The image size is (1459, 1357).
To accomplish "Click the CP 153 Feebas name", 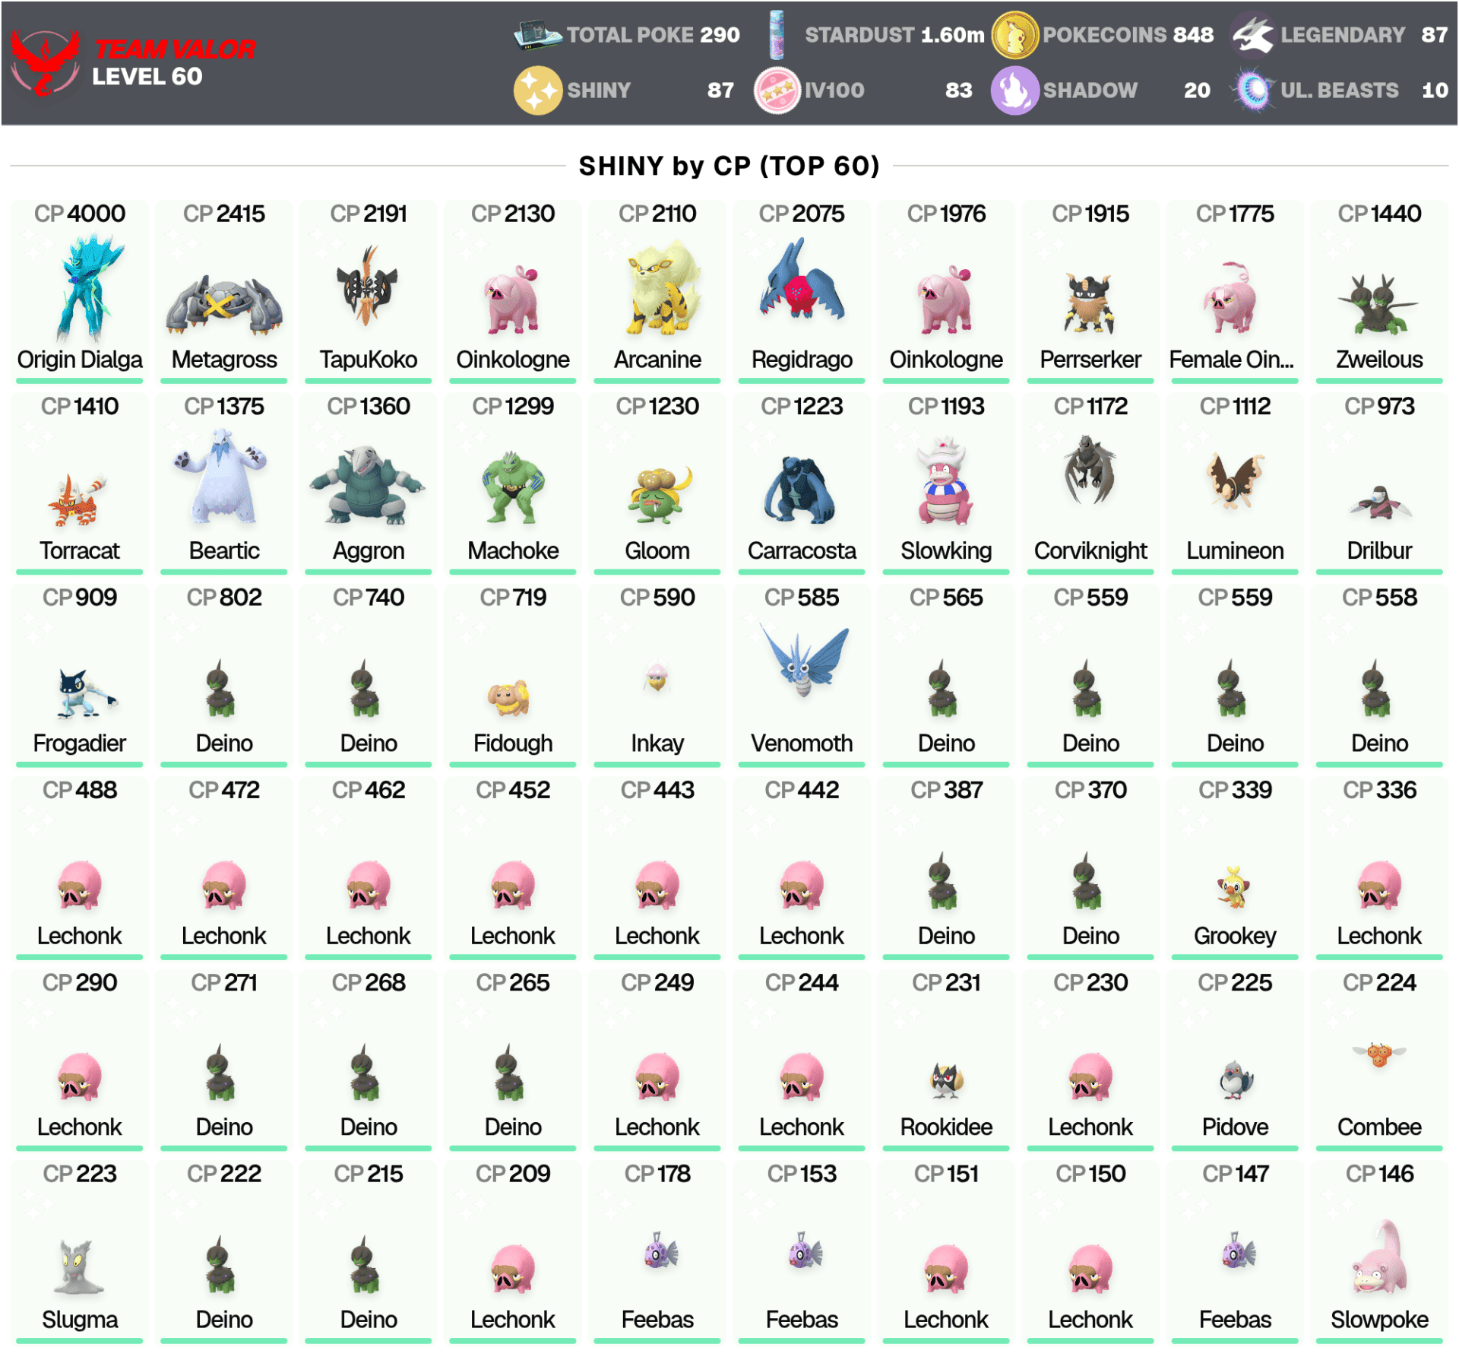I will click(x=802, y=1320).
